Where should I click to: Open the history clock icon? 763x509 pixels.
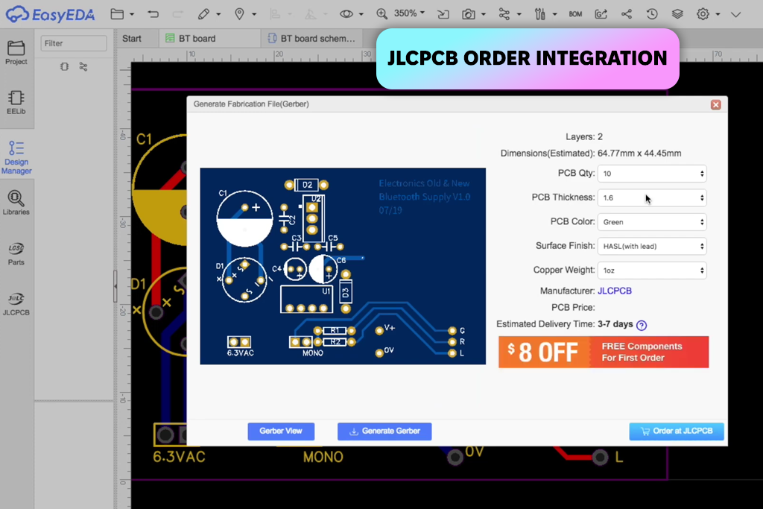click(x=652, y=14)
